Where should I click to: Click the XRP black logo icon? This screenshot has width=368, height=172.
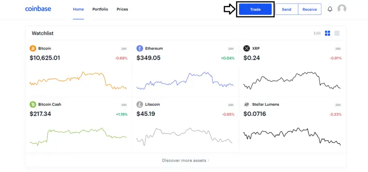[247, 49]
